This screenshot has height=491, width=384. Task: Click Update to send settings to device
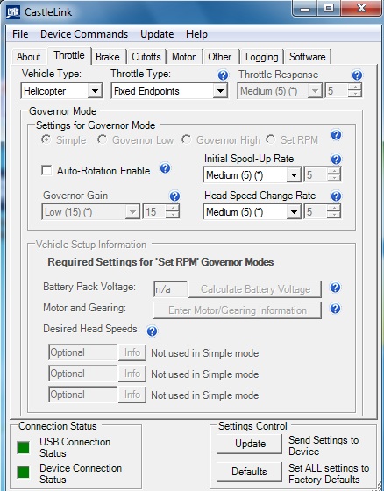[x=249, y=444]
